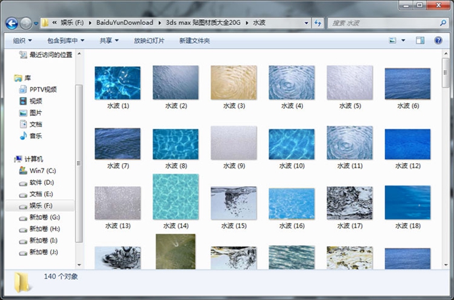
Task: Select 水波 breadcrumb in address bar
Action: [x=259, y=22]
